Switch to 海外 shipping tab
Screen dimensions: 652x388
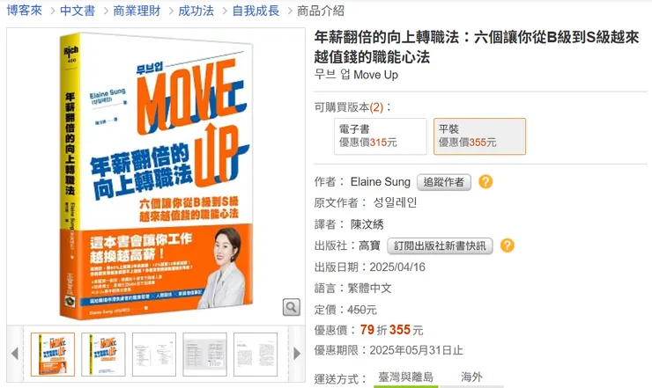coord(471,377)
